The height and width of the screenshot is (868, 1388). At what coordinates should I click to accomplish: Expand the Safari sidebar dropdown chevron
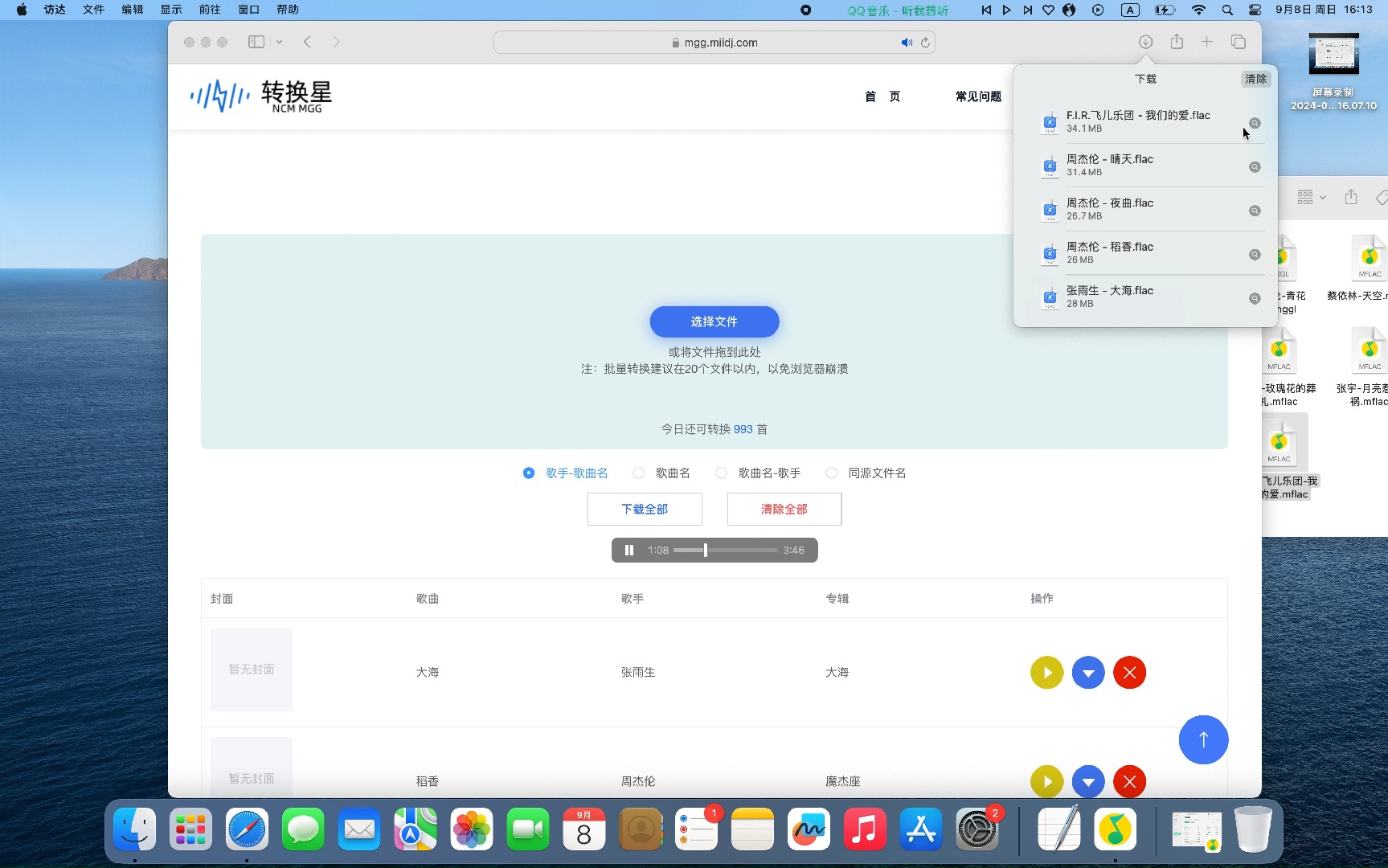pyautogui.click(x=279, y=42)
